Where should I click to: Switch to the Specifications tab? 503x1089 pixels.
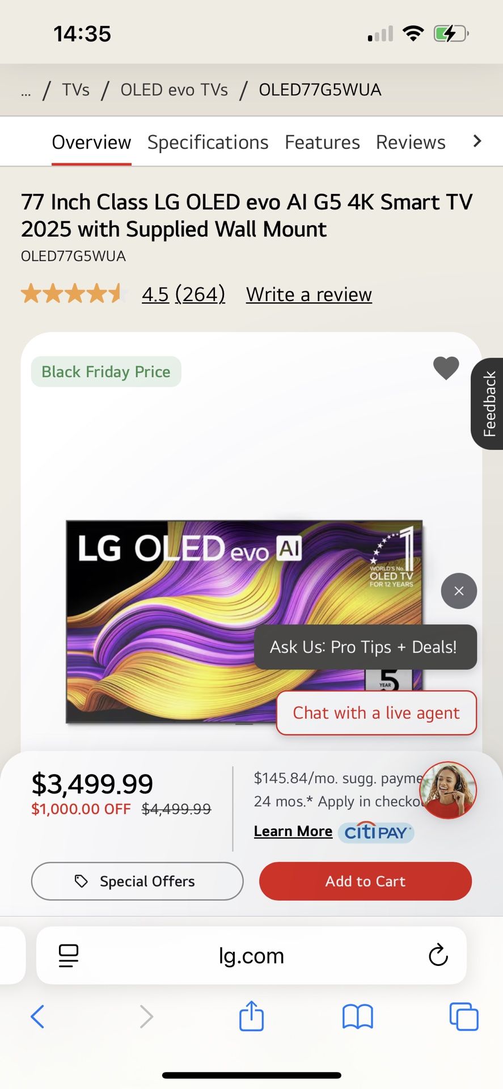(x=208, y=142)
